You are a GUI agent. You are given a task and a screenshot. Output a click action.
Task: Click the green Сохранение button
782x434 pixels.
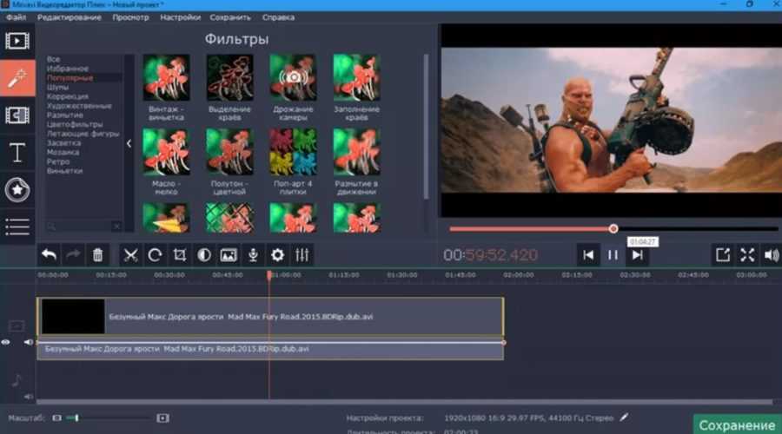[x=737, y=425]
